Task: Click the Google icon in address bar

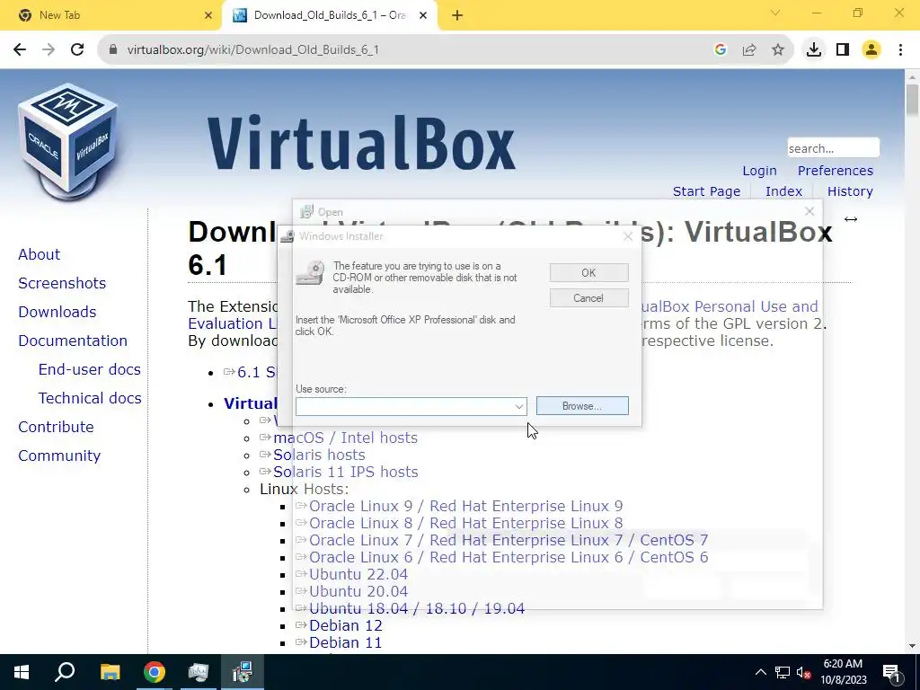Action: 721,50
